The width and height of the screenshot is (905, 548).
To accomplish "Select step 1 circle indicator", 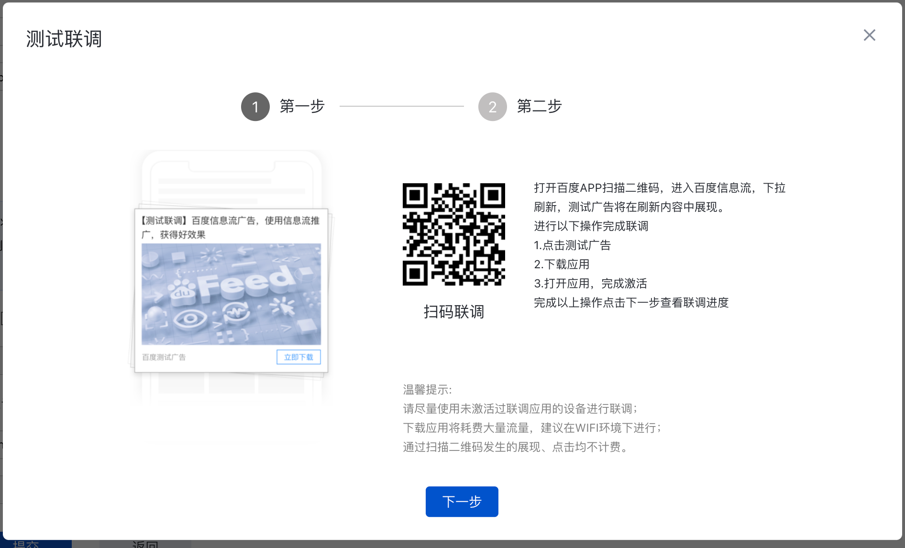I will tap(255, 107).
